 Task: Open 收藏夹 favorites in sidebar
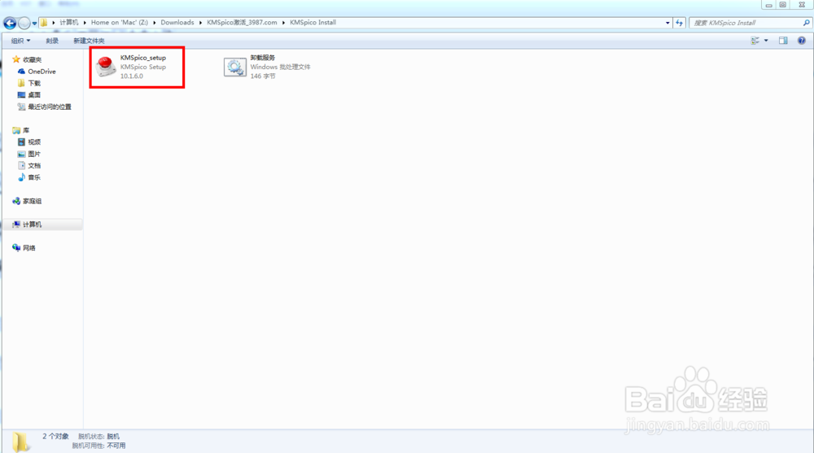tap(27, 59)
